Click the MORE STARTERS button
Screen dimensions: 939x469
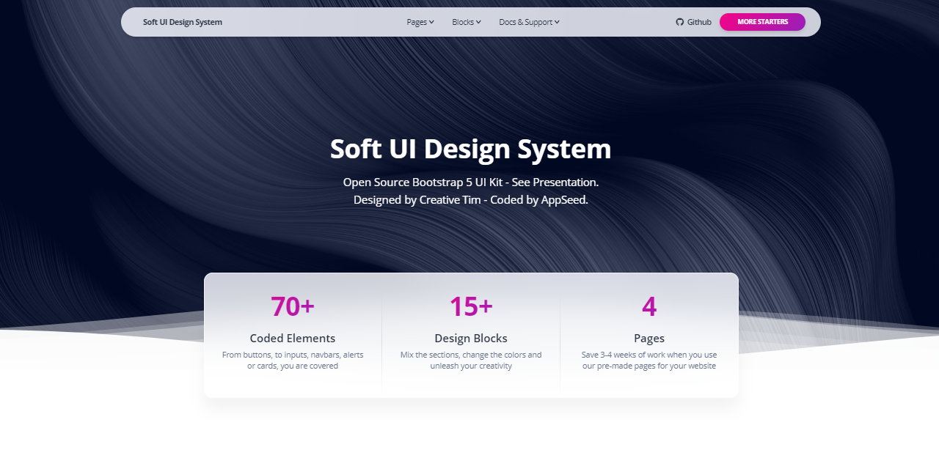point(762,22)
